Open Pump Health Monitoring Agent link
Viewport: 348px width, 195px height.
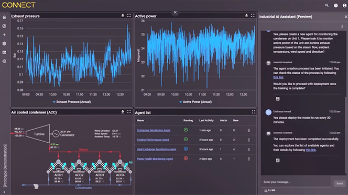pos(155,159)
